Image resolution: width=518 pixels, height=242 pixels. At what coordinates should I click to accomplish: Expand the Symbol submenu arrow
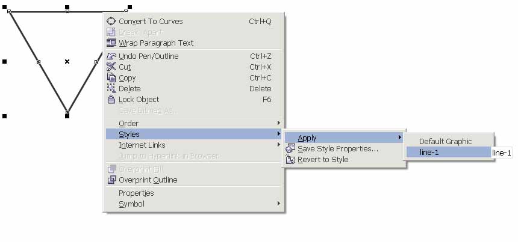tap(279, 204)
